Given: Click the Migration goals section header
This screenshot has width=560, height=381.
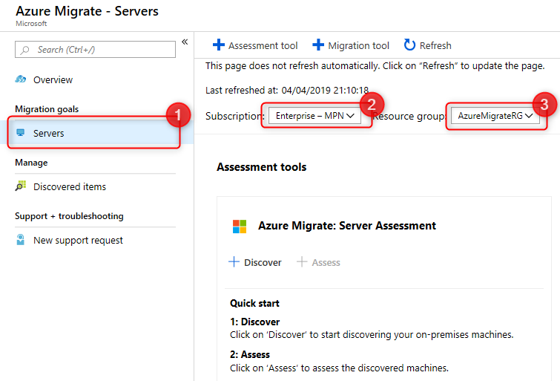Looking at the screenshot, I should click(x=47, y=109).
